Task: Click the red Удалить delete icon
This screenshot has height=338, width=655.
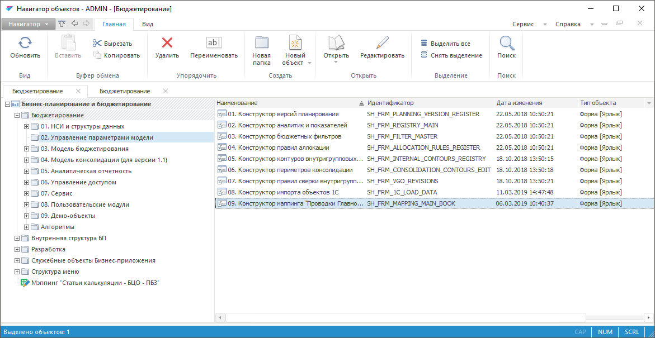Action: 167,42
